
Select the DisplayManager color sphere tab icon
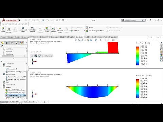coord(21,43)
